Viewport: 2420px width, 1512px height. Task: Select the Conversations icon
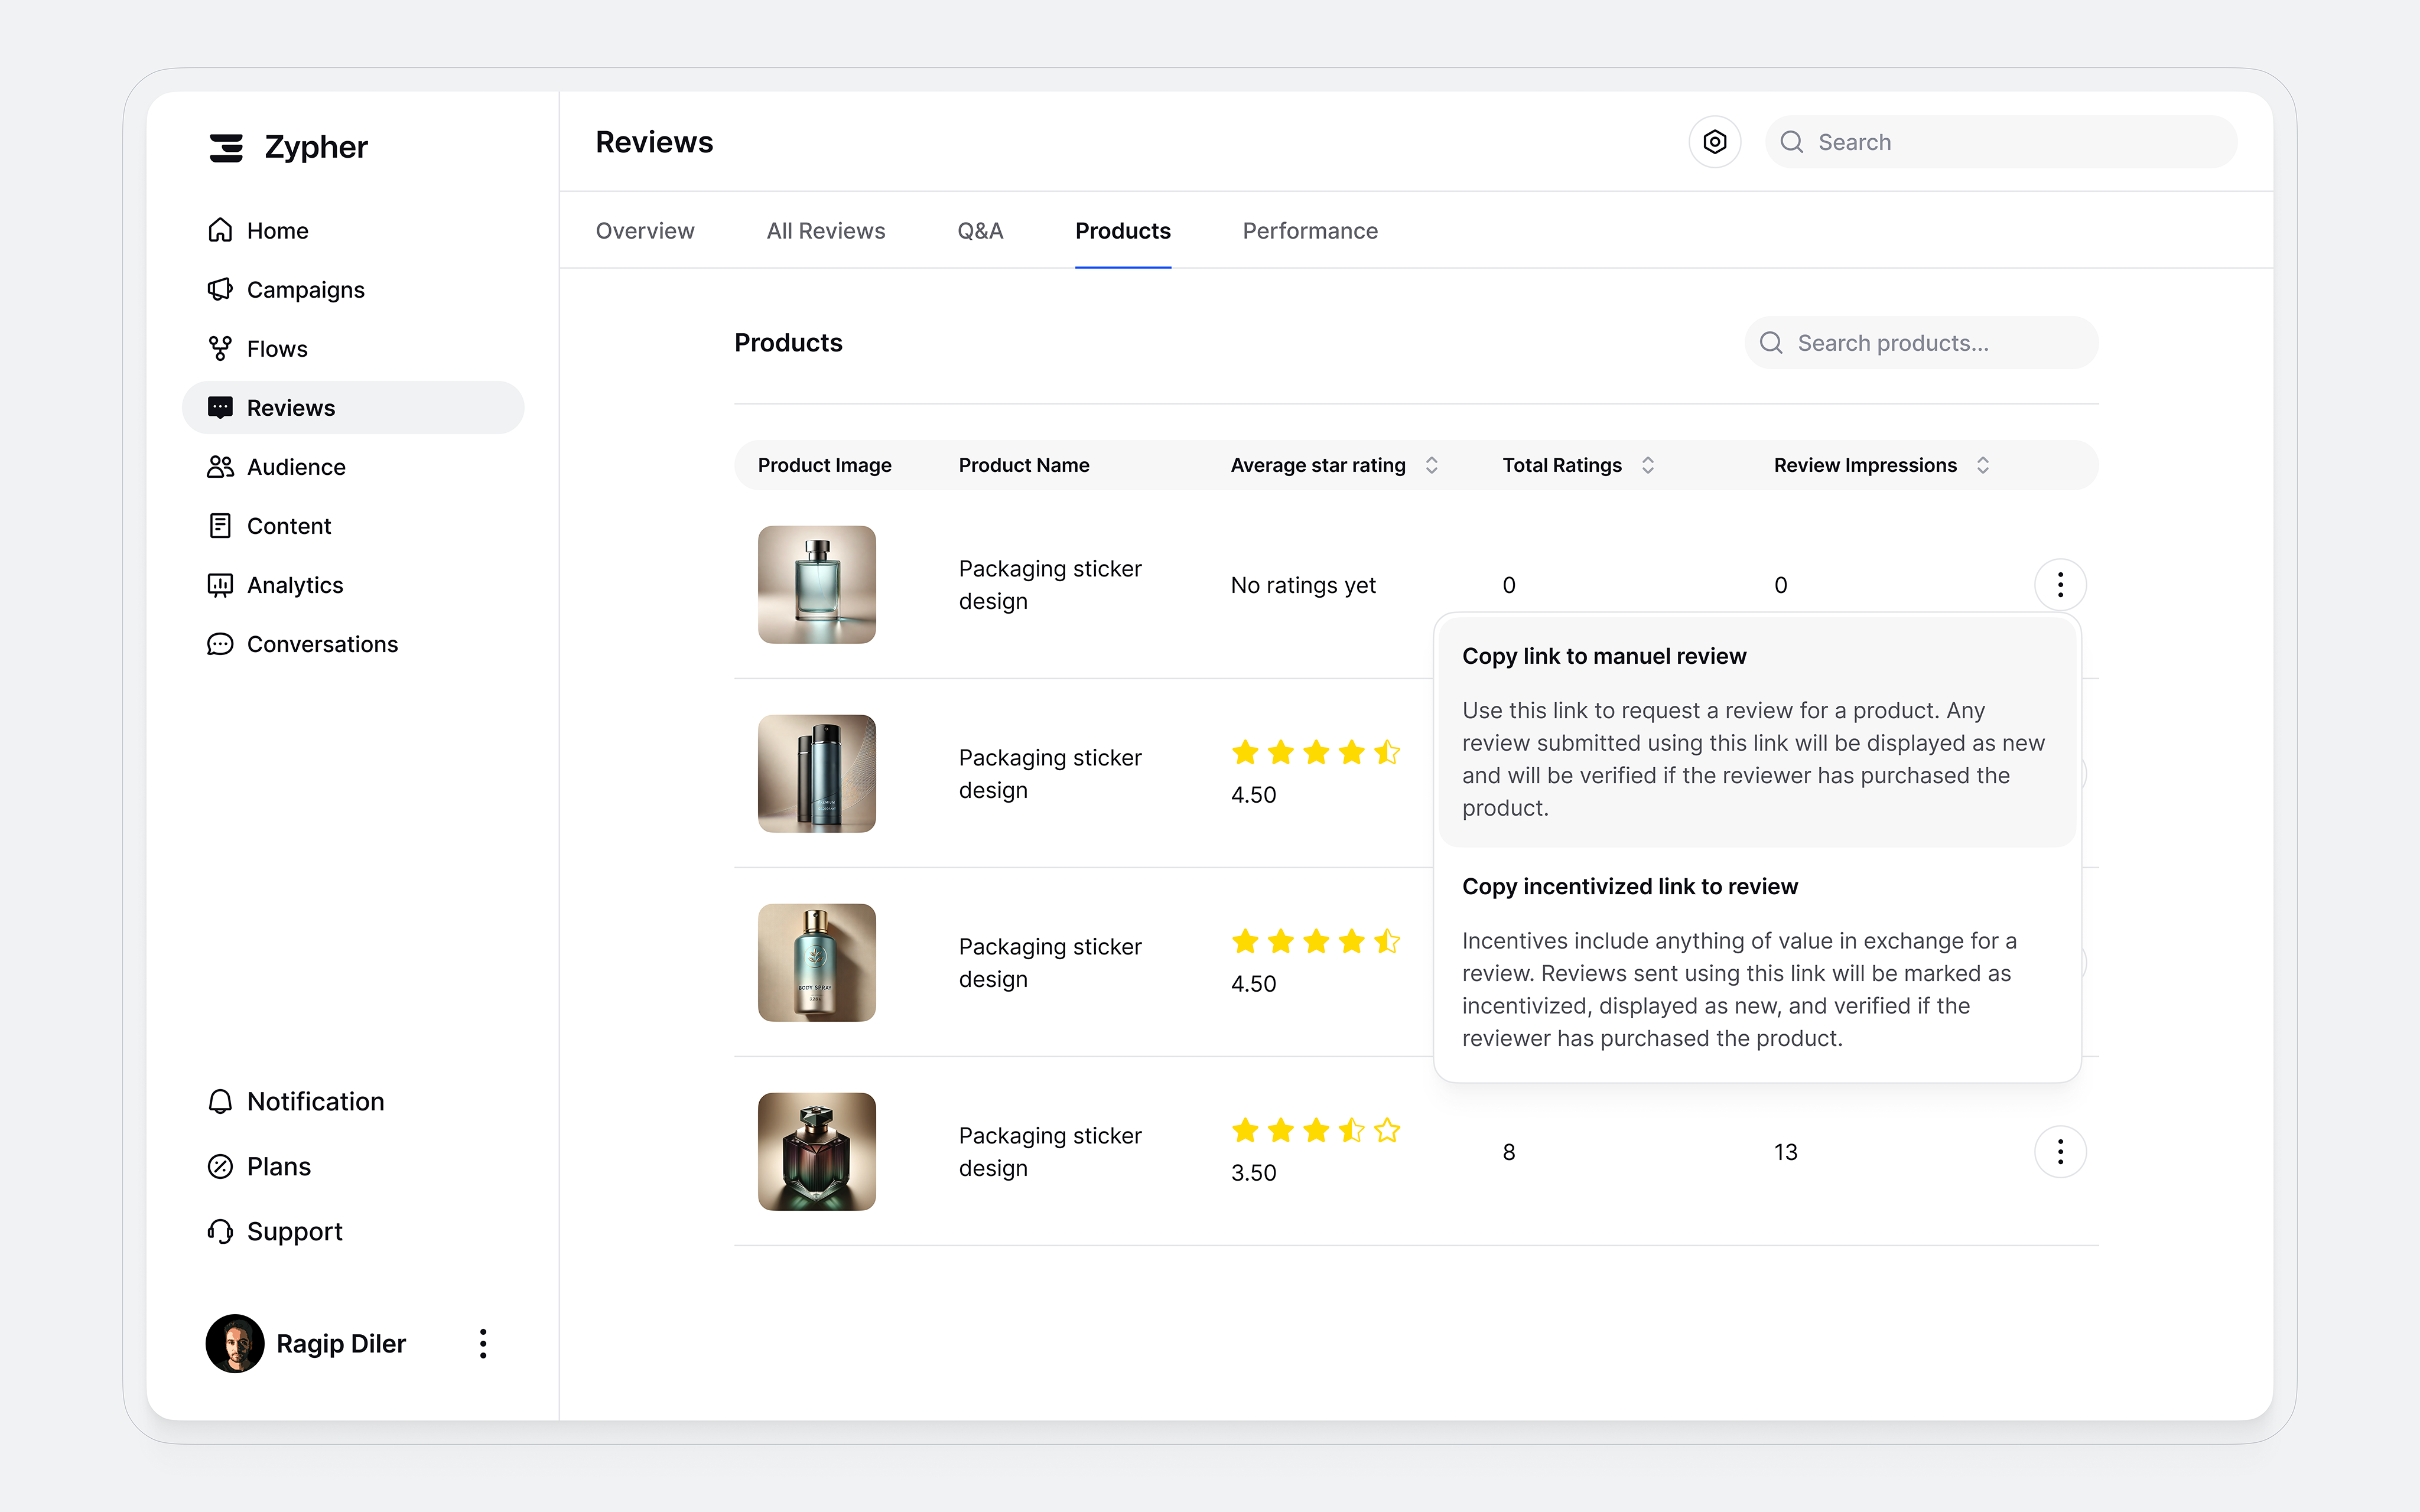coord(221,644)
